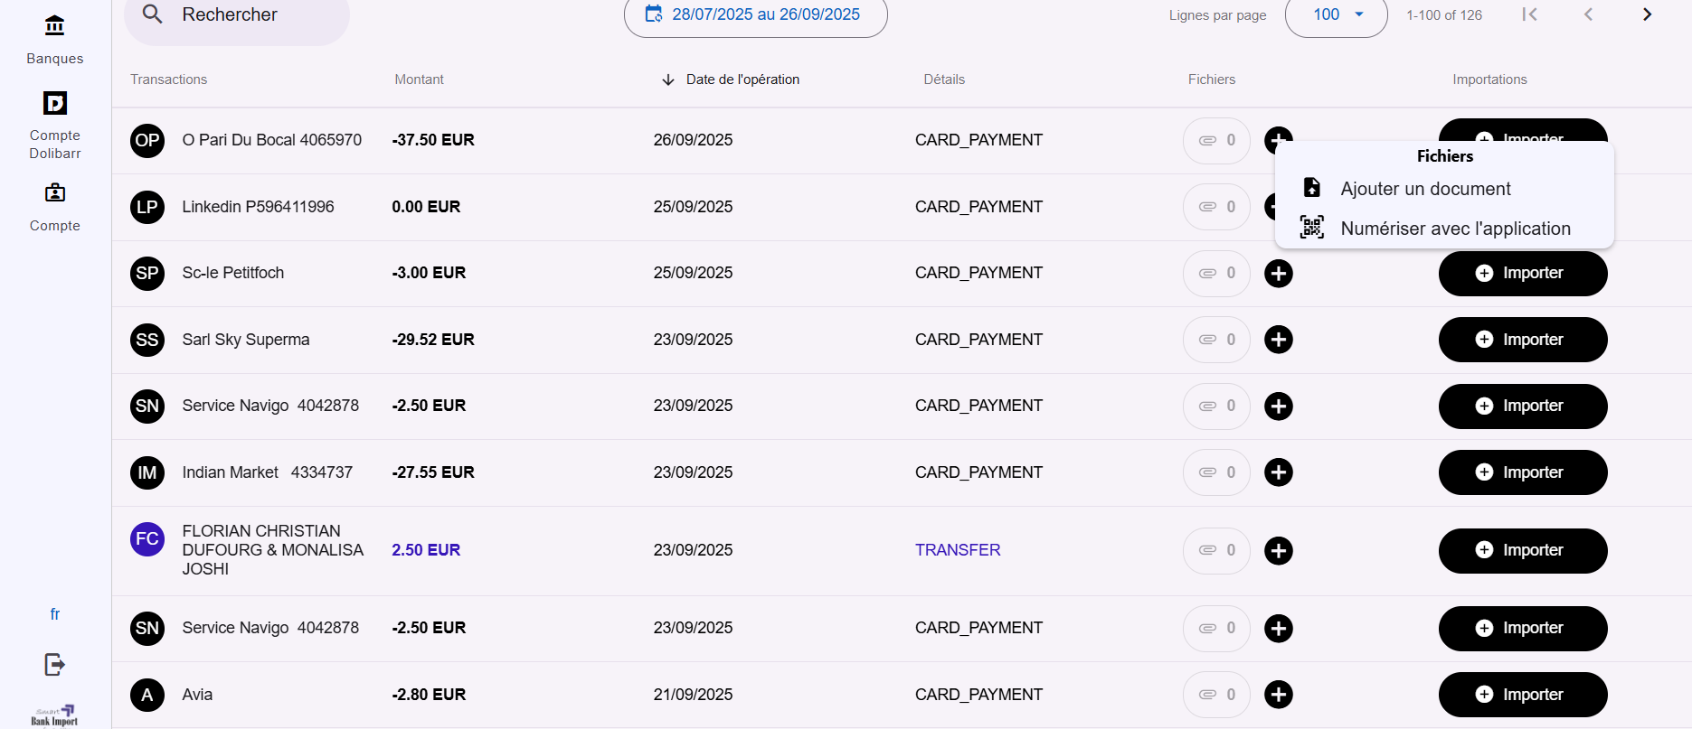Choose Numériser avec l'application option

[1454, 229]
